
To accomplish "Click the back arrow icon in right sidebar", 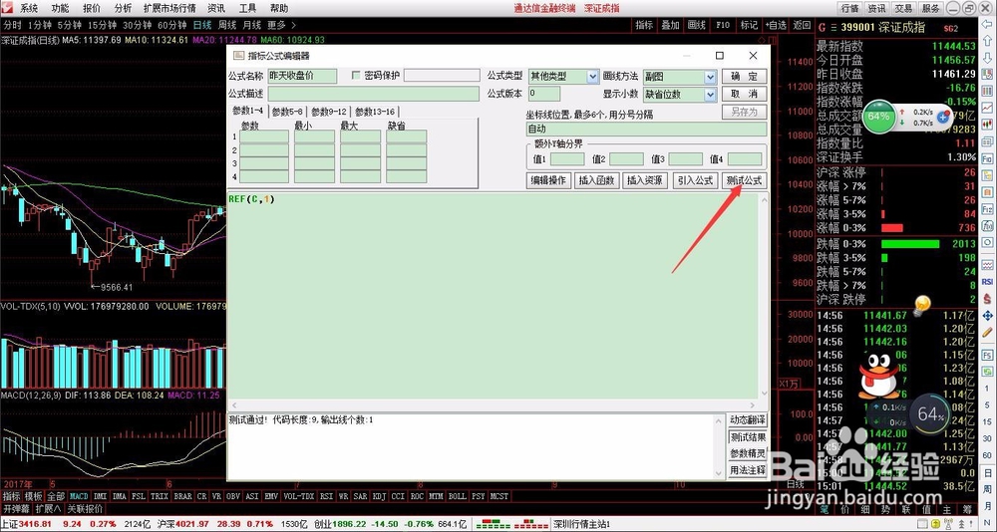I will click(x=987, y=26).
